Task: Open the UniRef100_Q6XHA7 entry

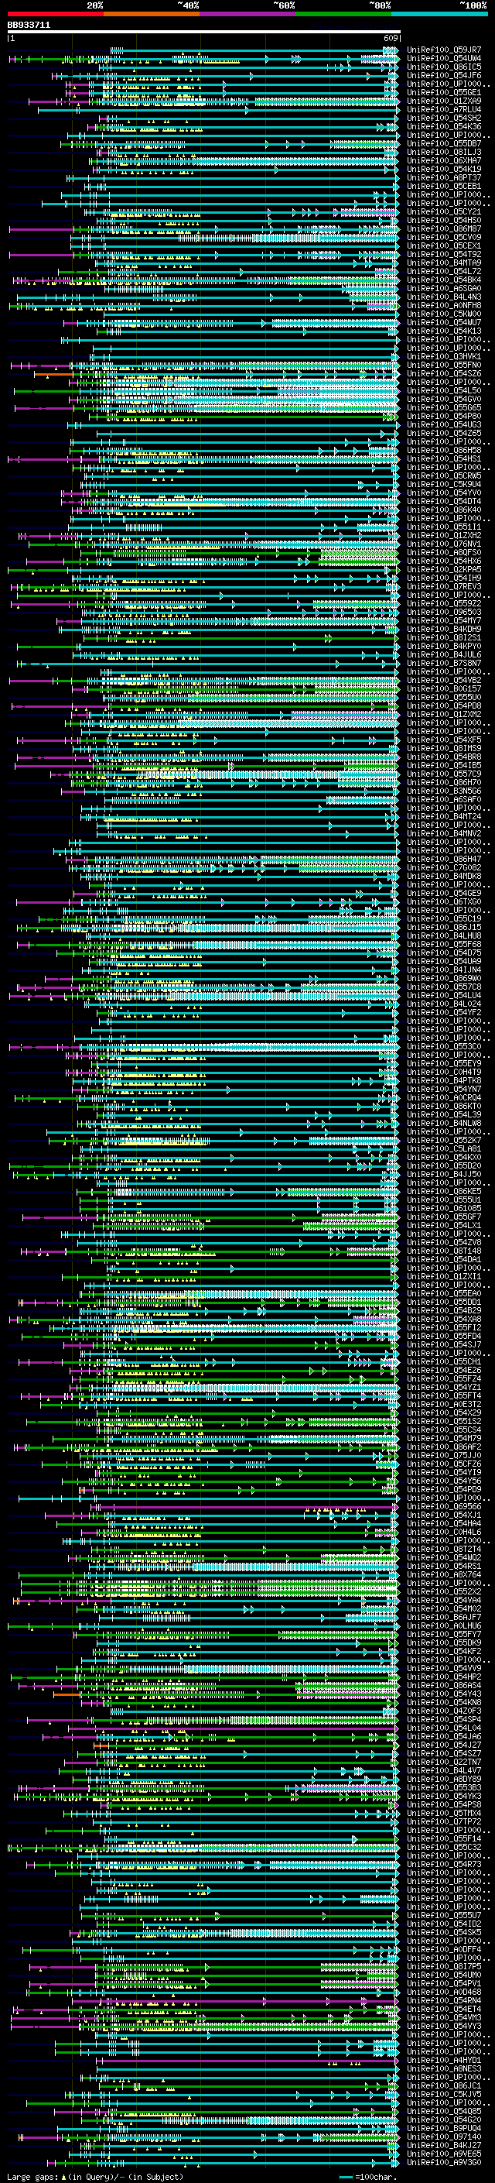Action: tap(444, 161)
